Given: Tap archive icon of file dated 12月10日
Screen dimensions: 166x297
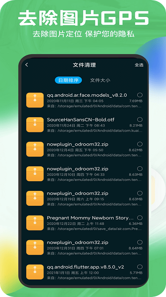Looking at the screenshot, I should [35, 174].
